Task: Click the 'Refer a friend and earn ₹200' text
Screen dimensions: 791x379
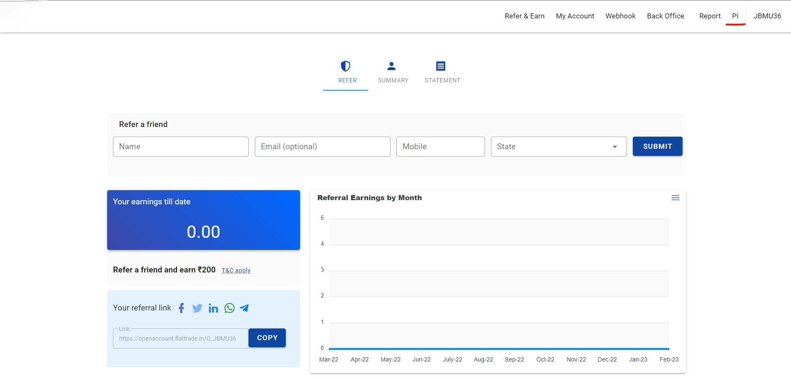Action: click(x=164, y=270)
